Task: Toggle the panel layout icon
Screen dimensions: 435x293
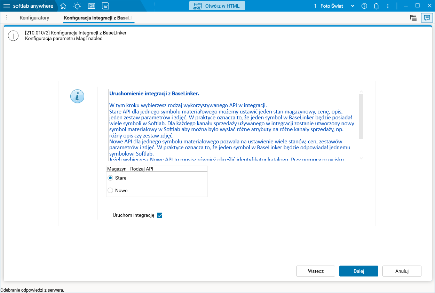Action: (x=413, y=18)
